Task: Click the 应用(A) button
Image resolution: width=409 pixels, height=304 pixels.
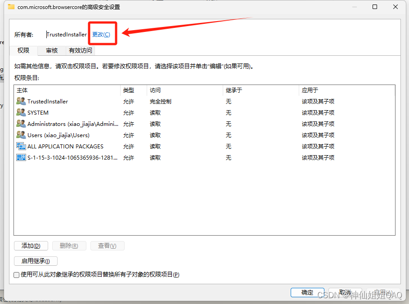Action: 383,292
